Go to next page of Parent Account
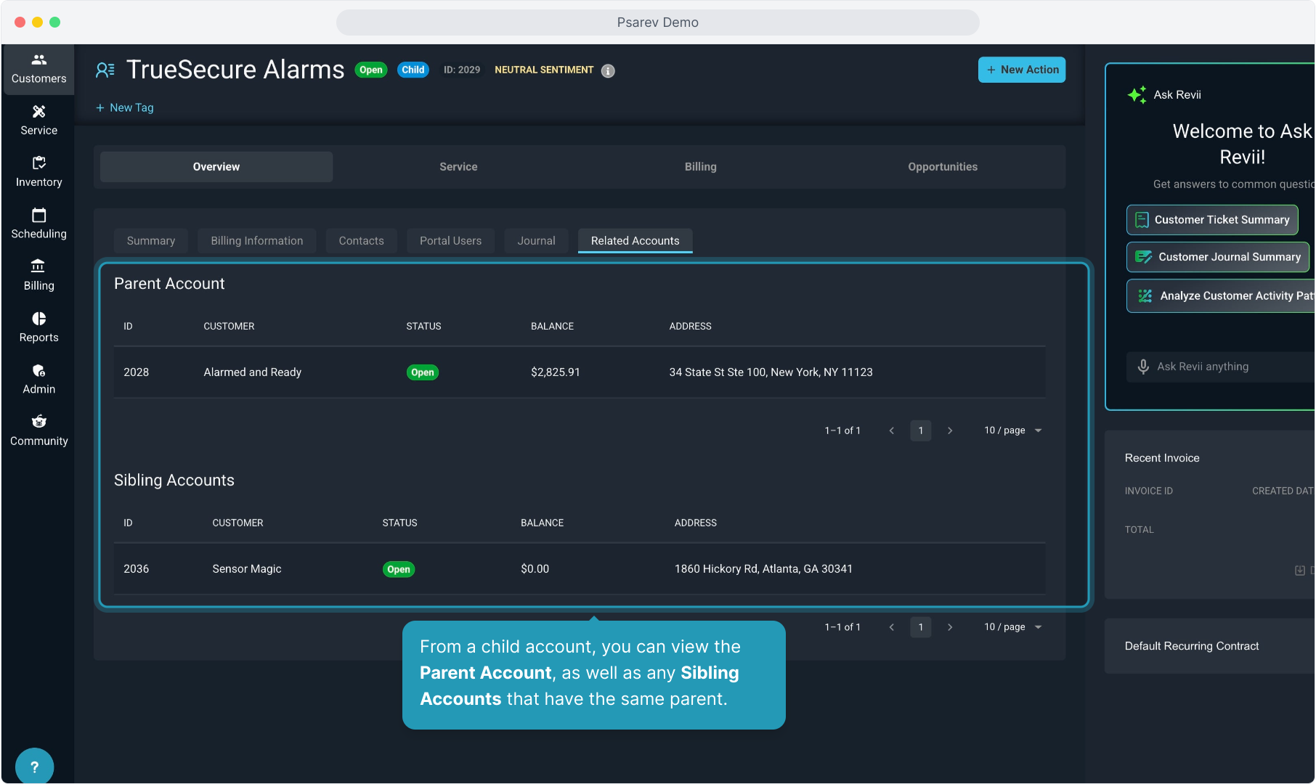This screenshot has height=784, width=1316. click(x=949, y=430)
